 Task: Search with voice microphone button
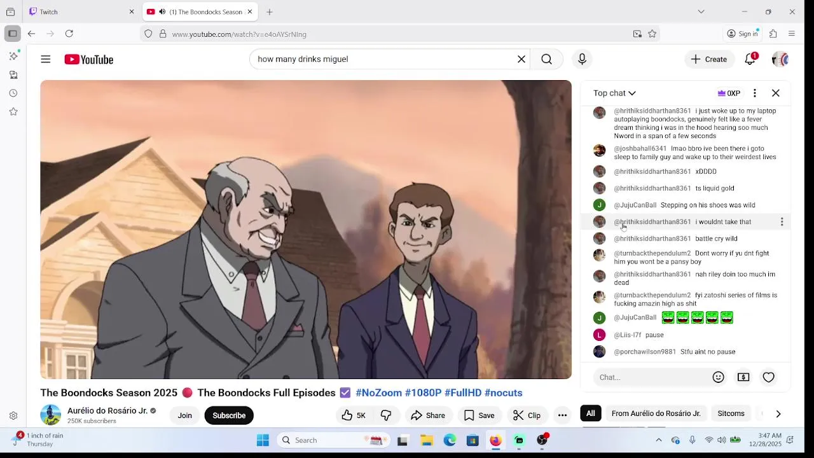pyautogui.click(x=582, y=59)
